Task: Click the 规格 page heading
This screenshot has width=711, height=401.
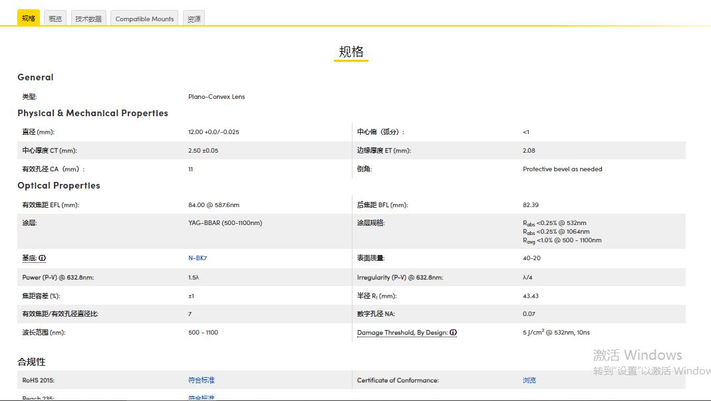Action: click(350, 52)
